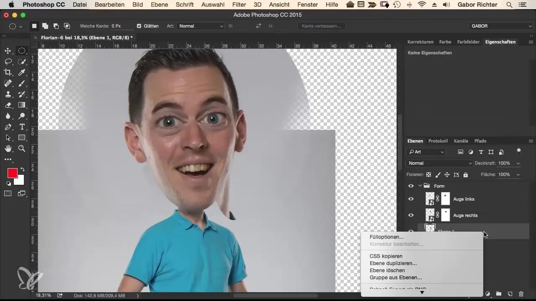Image resolution: width=536 pixels, height=301 pixels.
Task: Open the GABOR workspace dropdown
Action: tap(500, 26)
